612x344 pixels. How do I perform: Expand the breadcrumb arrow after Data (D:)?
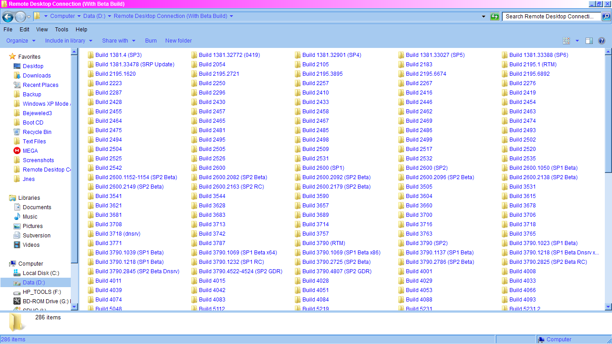coord(109,16)
